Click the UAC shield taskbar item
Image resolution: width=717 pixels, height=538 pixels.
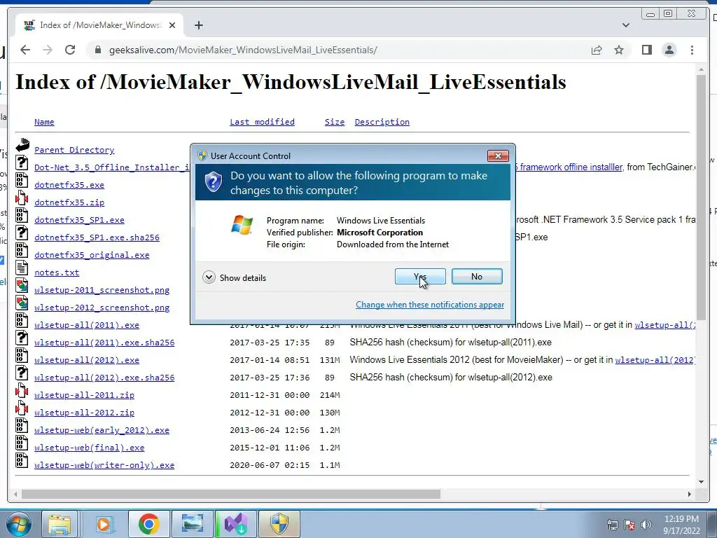coord(279,524)
